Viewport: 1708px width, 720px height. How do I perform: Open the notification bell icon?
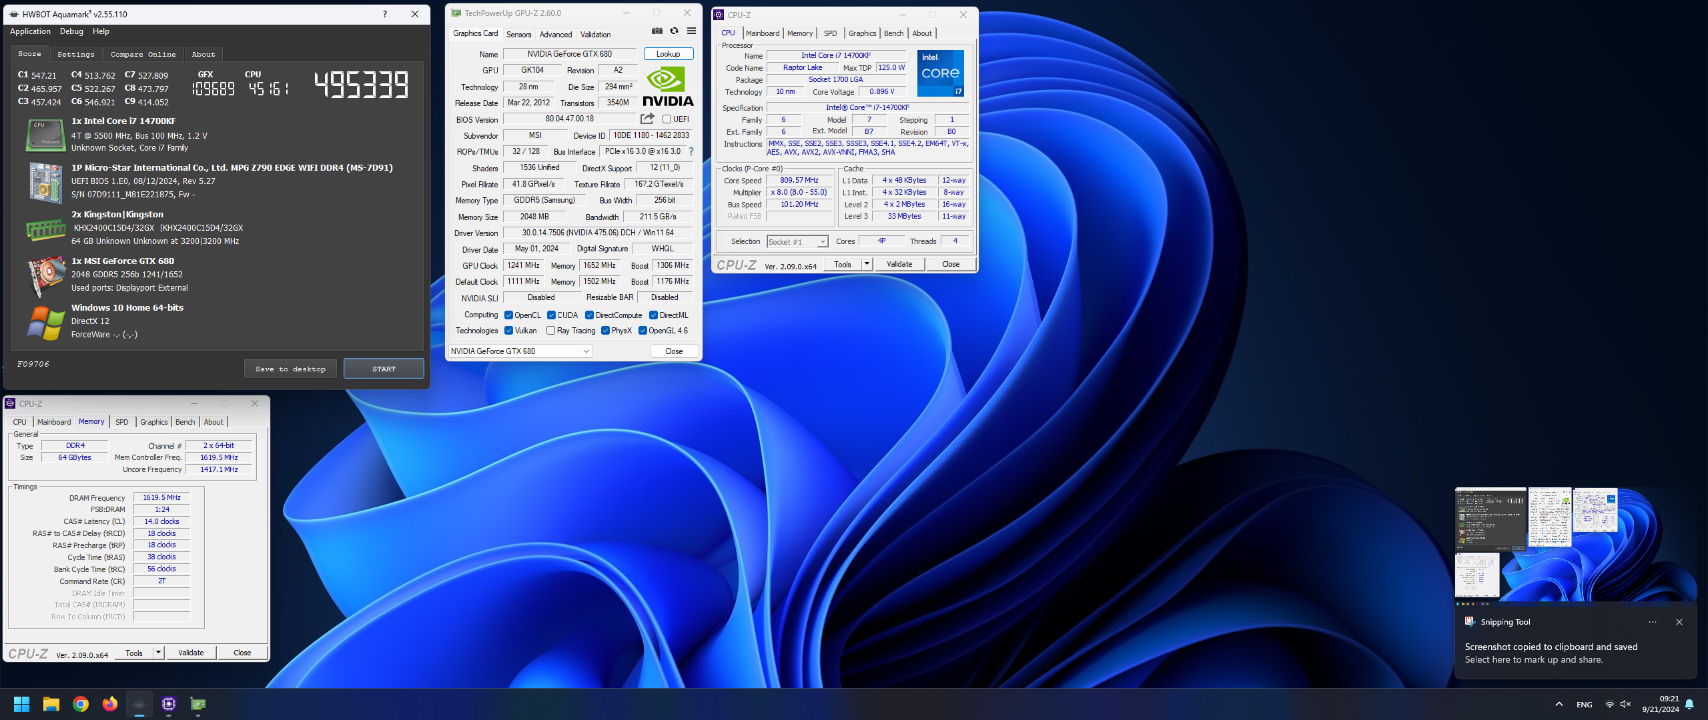coord(1689,704)
